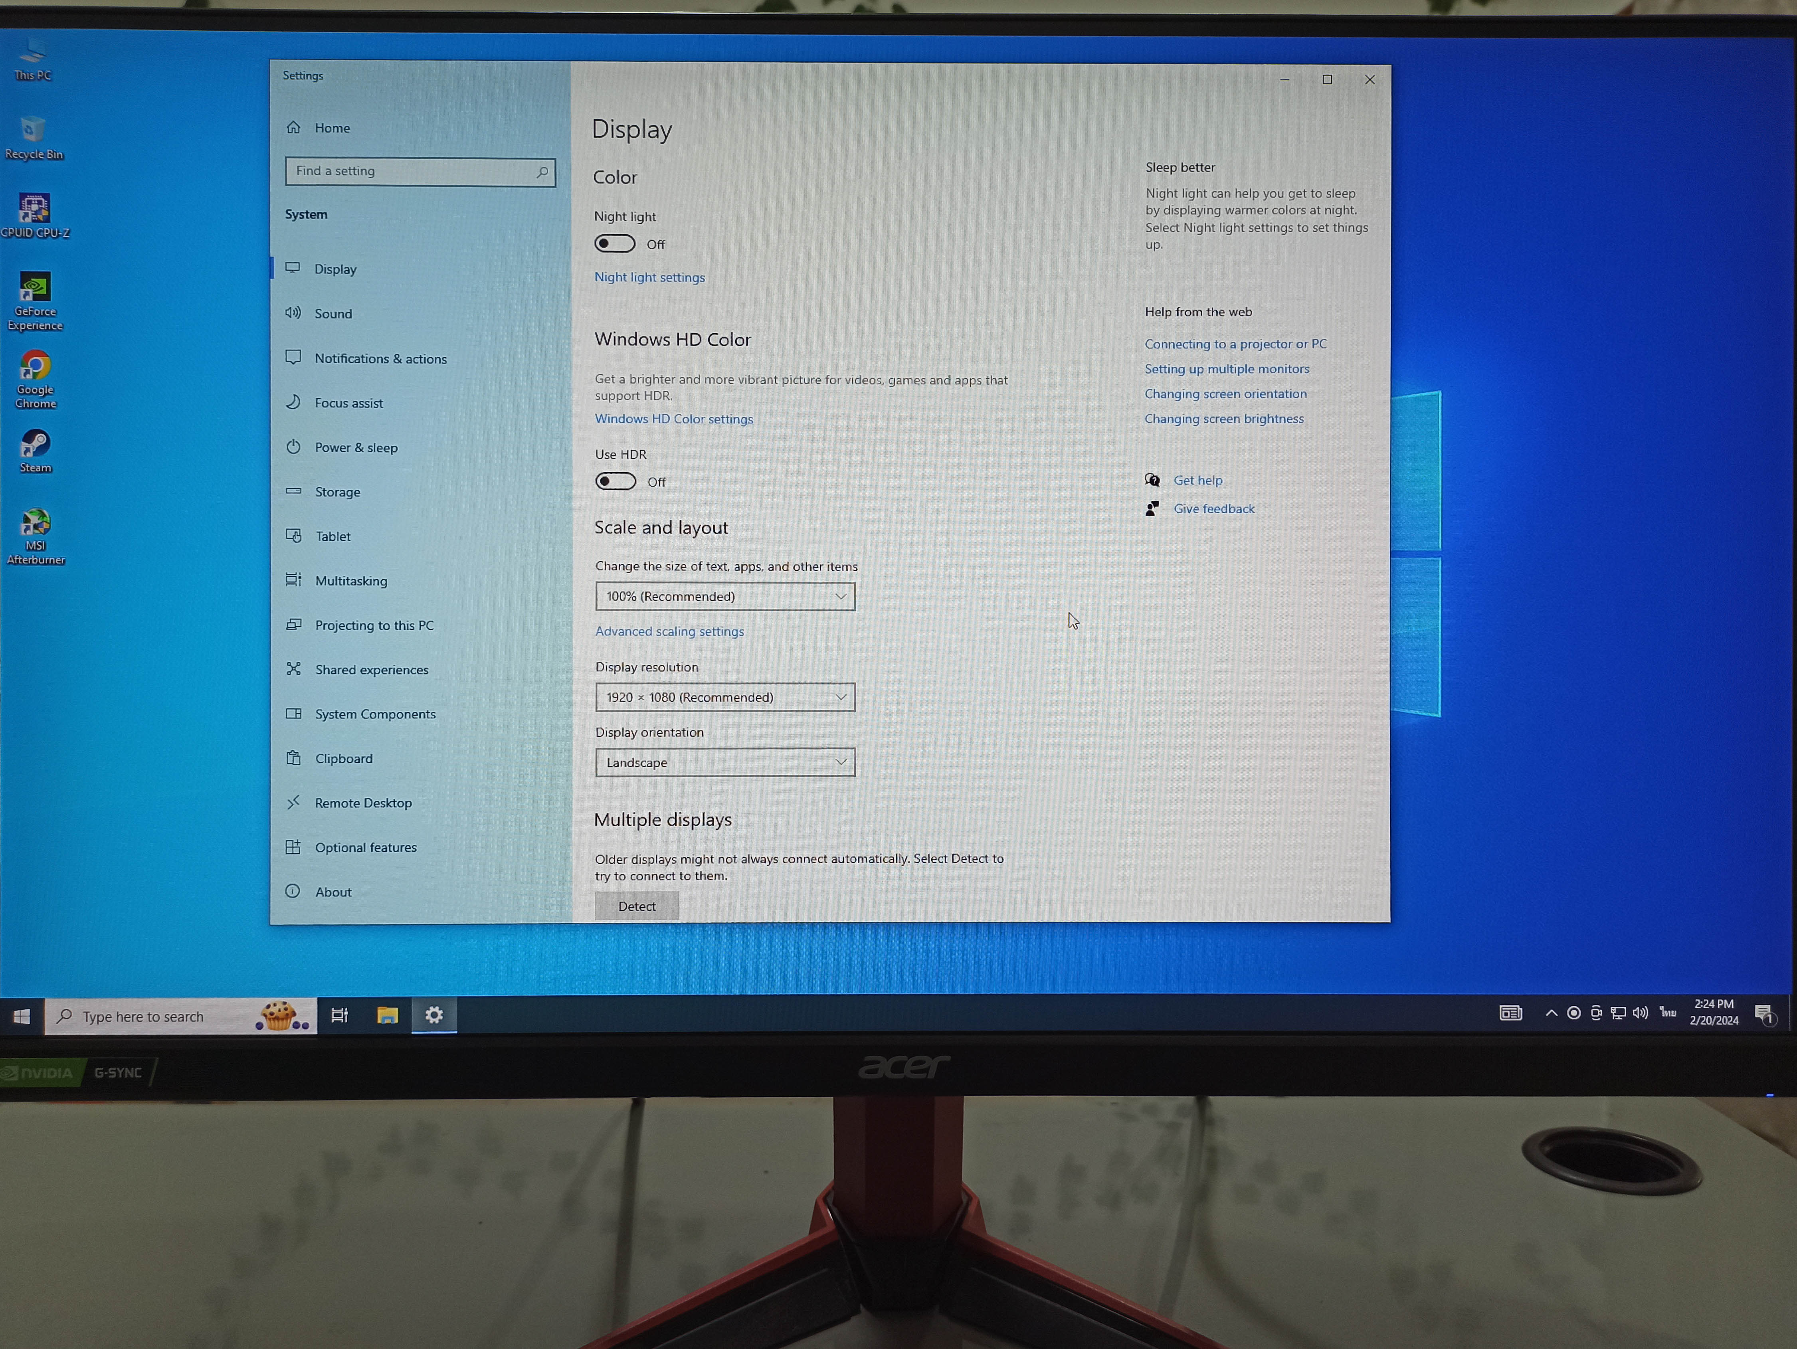Open Setting up multiple monitors link
This screenshot has width=1797, height=1349.
pos(1227,369)
